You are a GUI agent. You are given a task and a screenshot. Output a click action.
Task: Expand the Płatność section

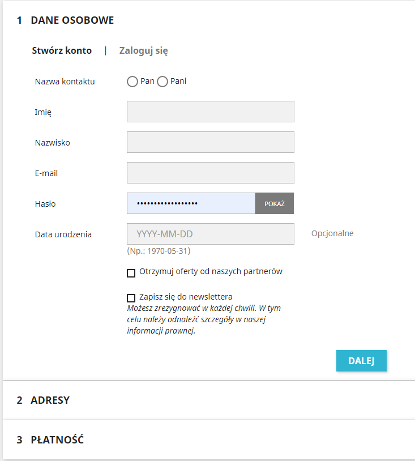(57, 439)
